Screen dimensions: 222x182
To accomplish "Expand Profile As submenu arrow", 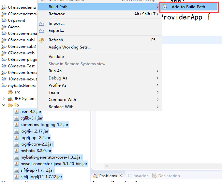I will click(157, 85).
